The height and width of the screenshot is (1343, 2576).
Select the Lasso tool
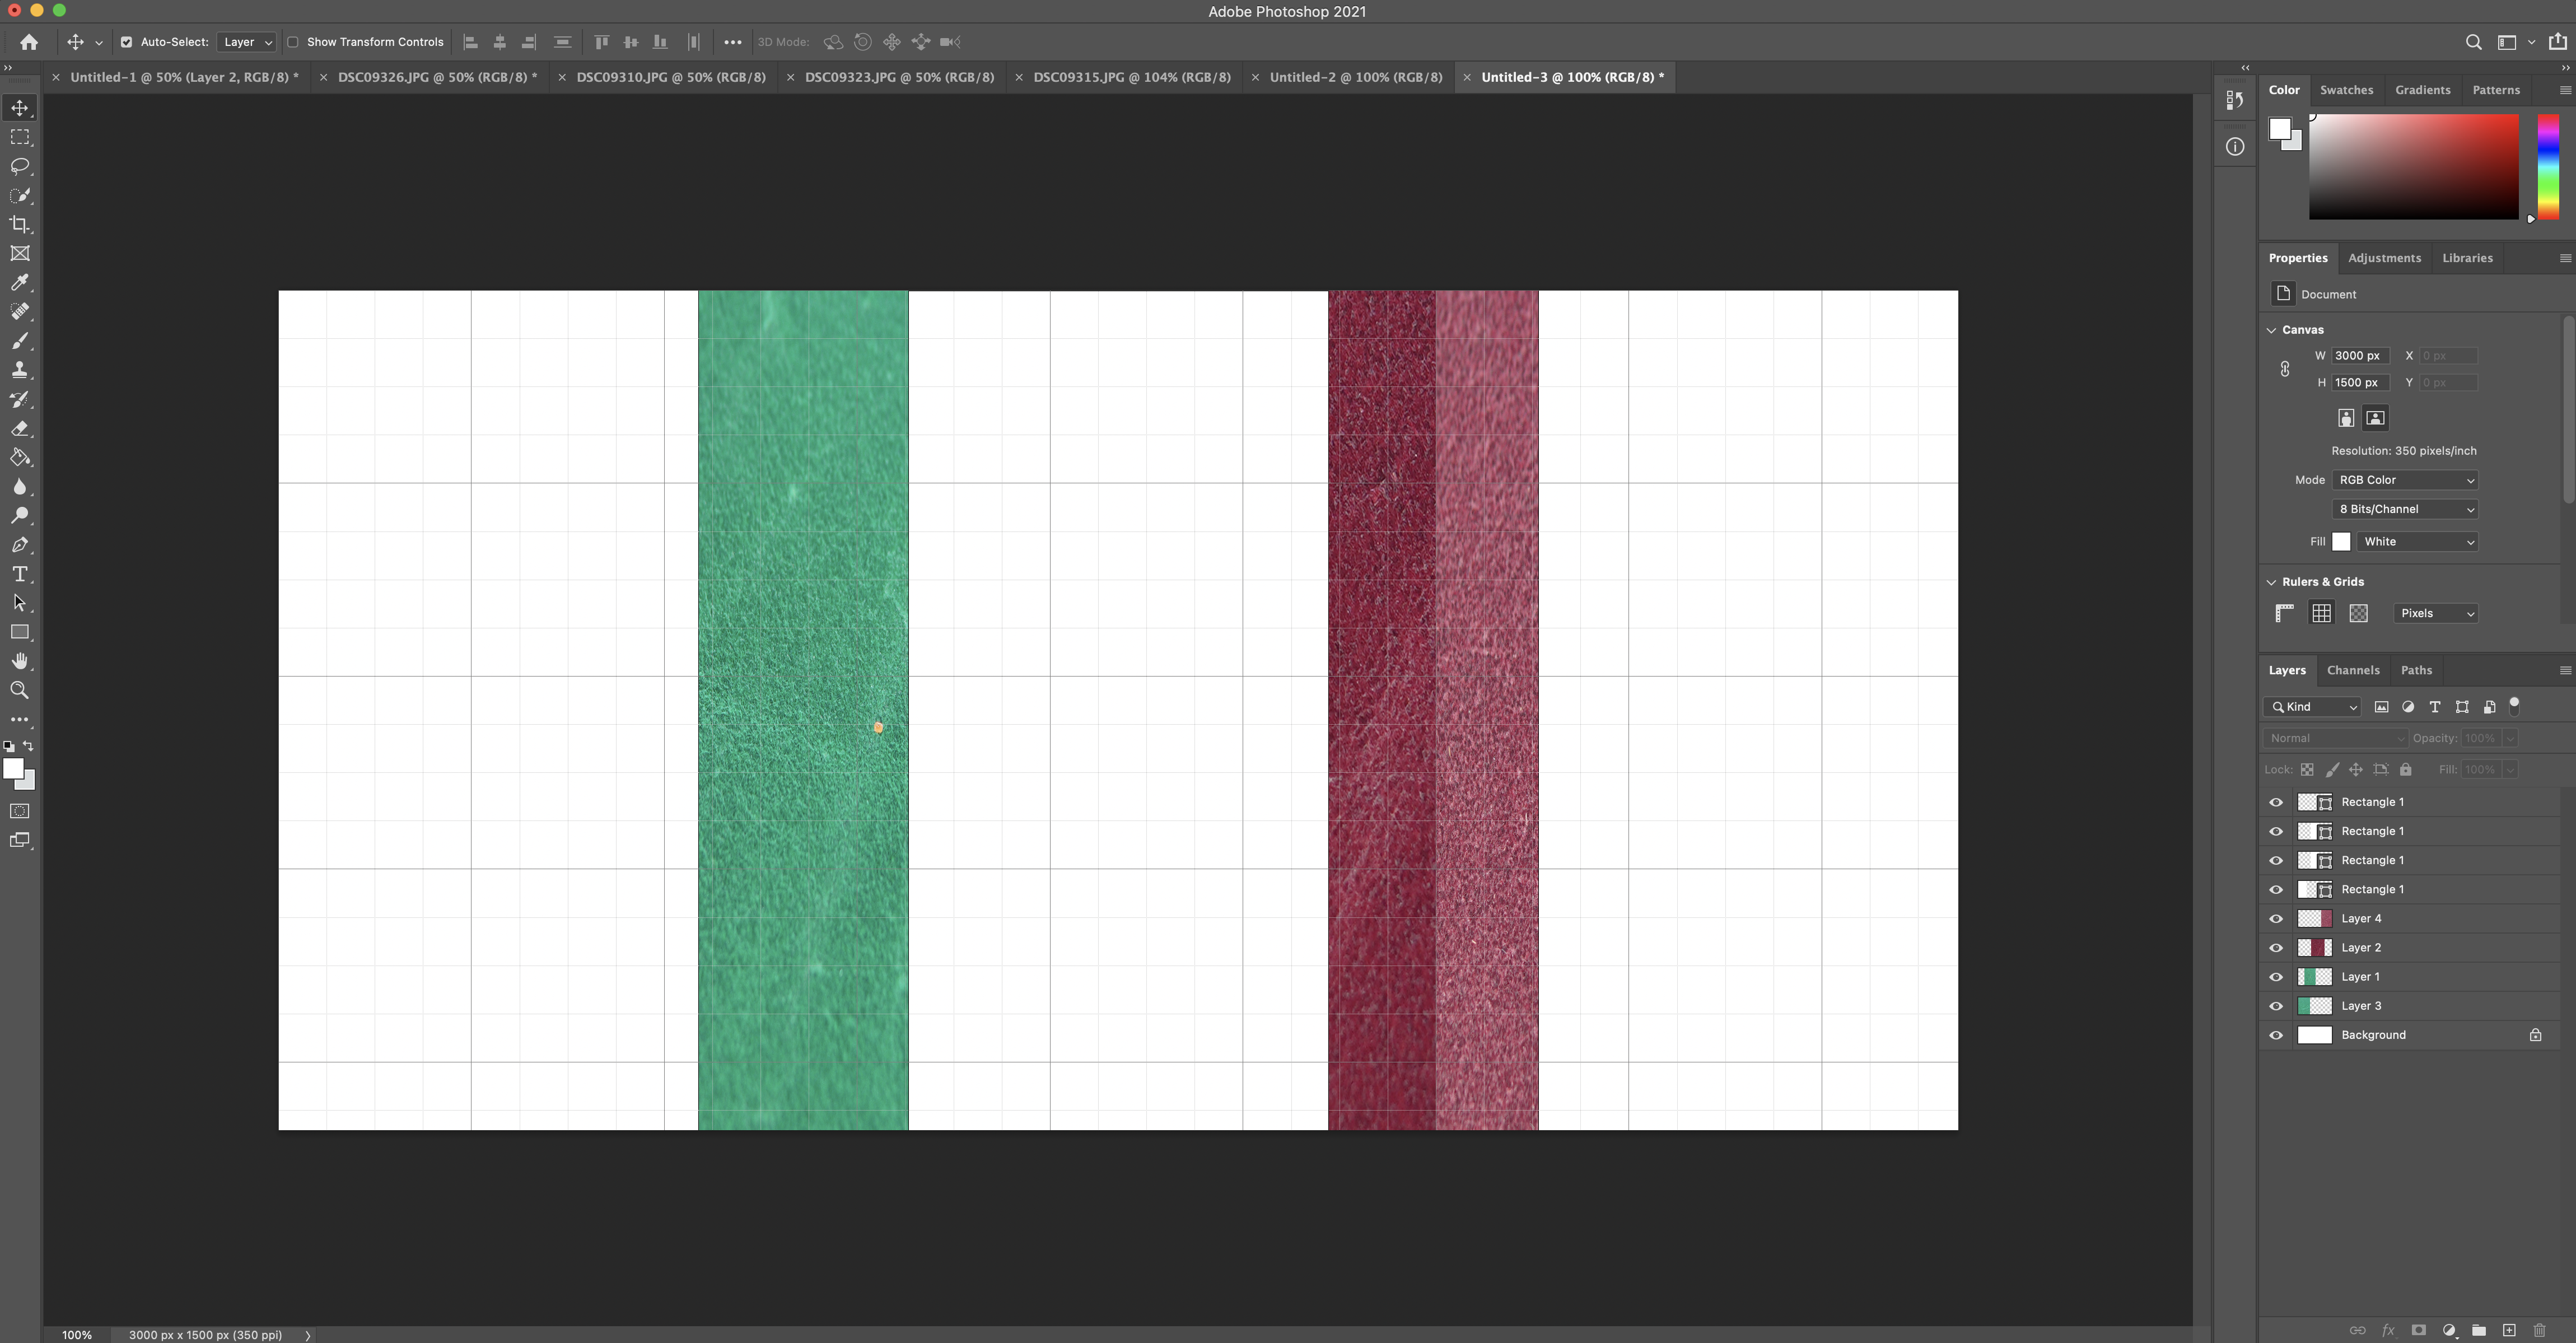(19, 166)
